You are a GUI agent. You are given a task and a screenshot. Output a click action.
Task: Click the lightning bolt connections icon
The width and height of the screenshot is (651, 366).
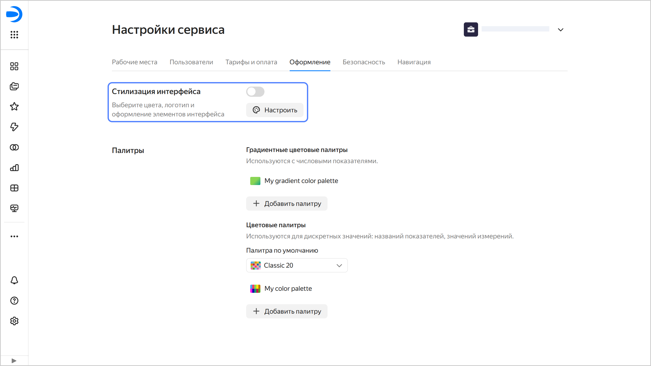pos(14,127)
